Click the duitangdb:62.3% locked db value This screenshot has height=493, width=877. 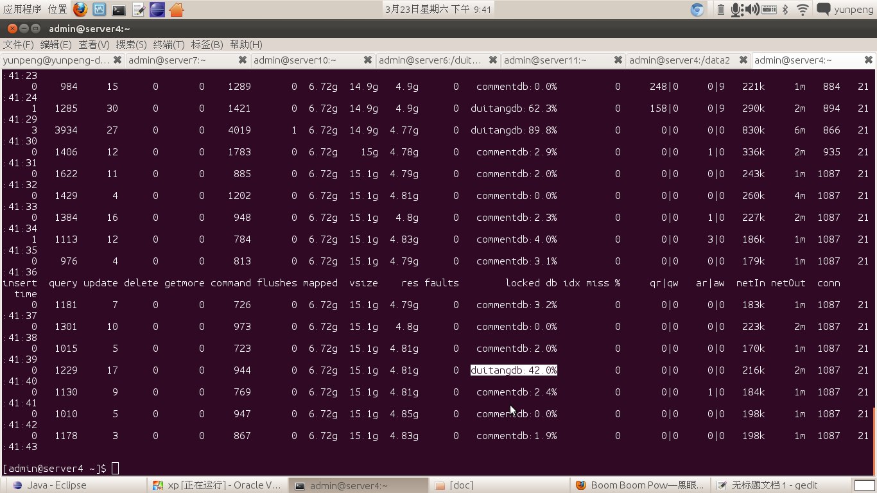514,108
